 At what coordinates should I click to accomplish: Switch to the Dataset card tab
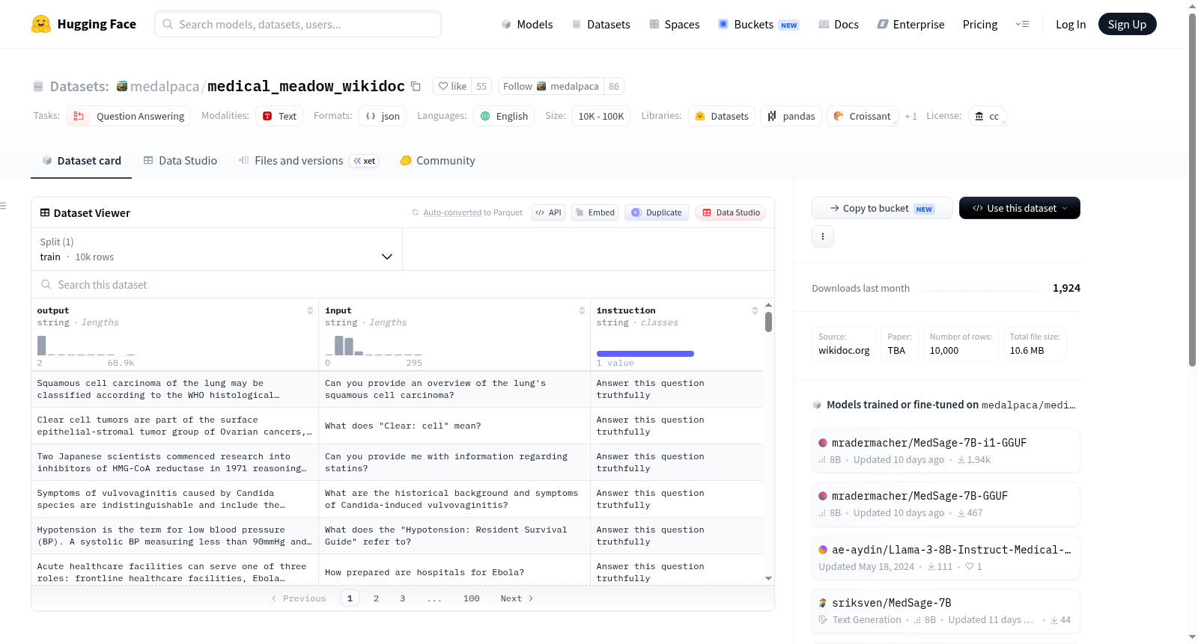click(81, 160)
